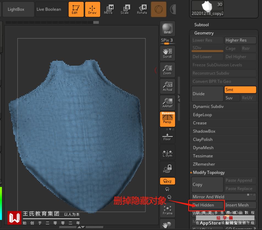Enable AAHalf antialiased view
The height and width of the screenshot is (230, 262).
(167, 103)
